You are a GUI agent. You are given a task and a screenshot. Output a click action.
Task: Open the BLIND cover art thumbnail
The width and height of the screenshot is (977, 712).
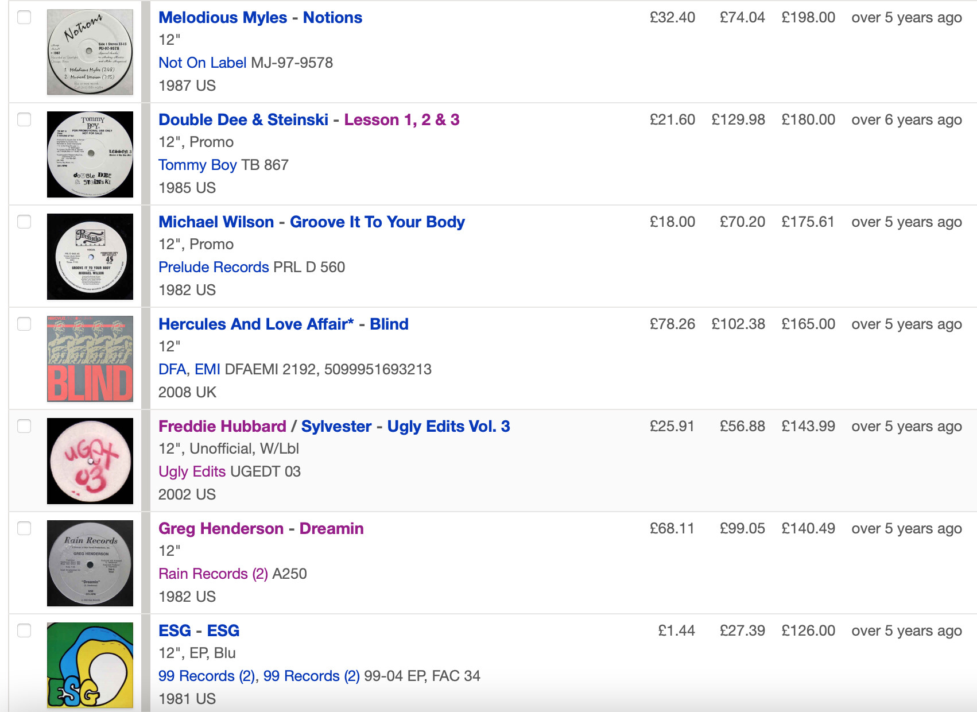coord(90,359)
